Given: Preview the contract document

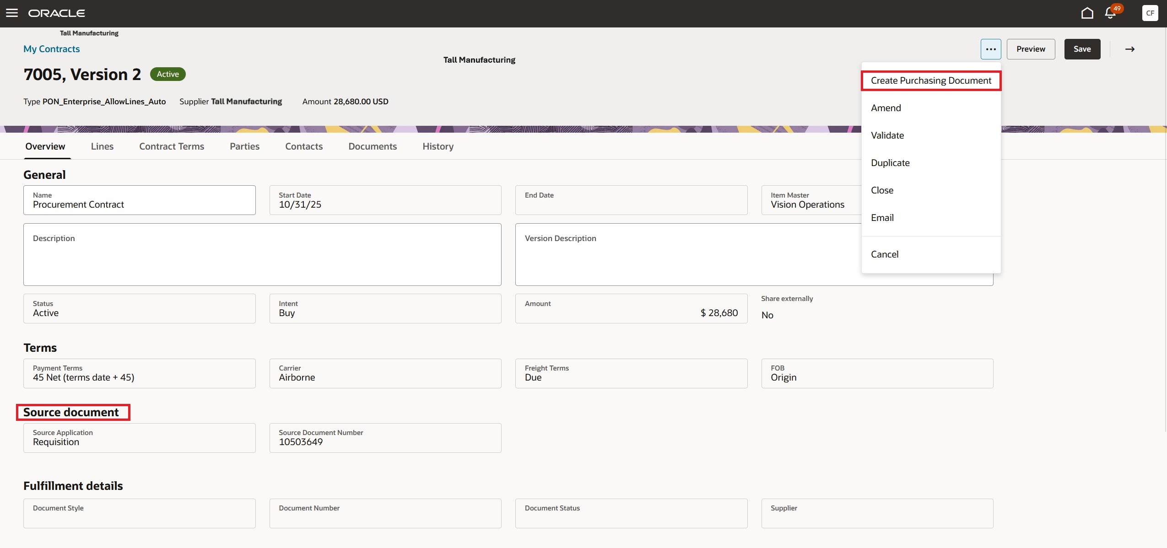Looking at the screenshot, I should point(1031,48).
